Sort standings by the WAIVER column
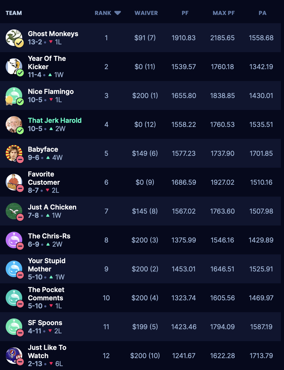 click(146, 13)
